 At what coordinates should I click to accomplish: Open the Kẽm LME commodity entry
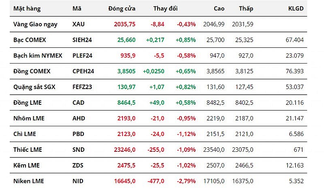[x=26, y=166]
